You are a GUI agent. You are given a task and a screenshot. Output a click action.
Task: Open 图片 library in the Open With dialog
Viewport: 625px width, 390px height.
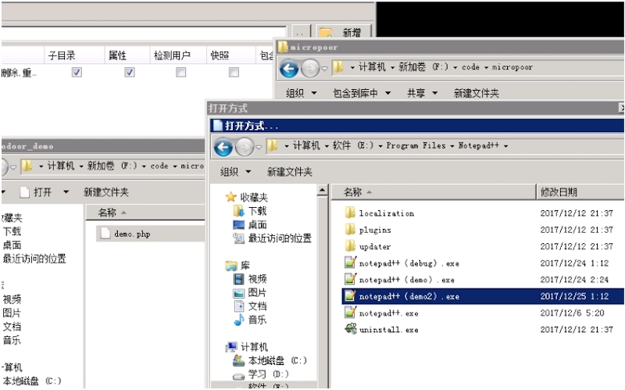pyautogui.click(x=257, y=292)
